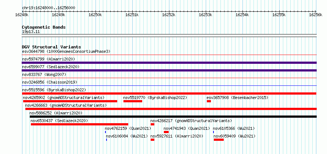Click the nsv833767 (Wong2007) label
The width and height of the screenshot is (327, 154).
pos(44,74)
